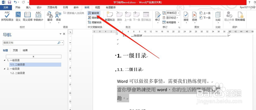Run the 拼写和语法 spelling check

7,16
